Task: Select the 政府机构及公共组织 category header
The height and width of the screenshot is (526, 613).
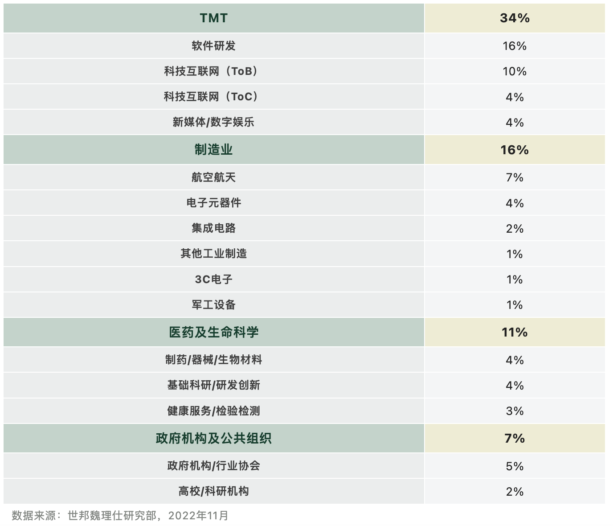Action: pos(213,439)
